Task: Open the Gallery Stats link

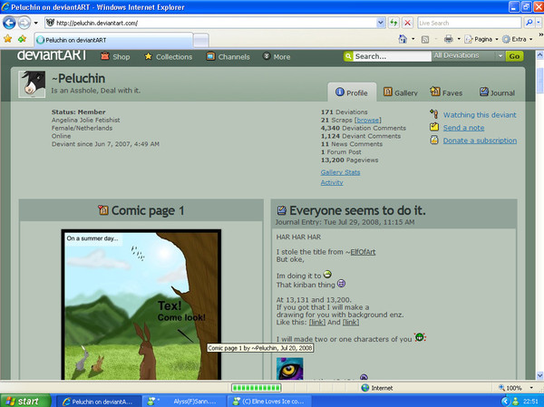Action: [x=340, y=172]
